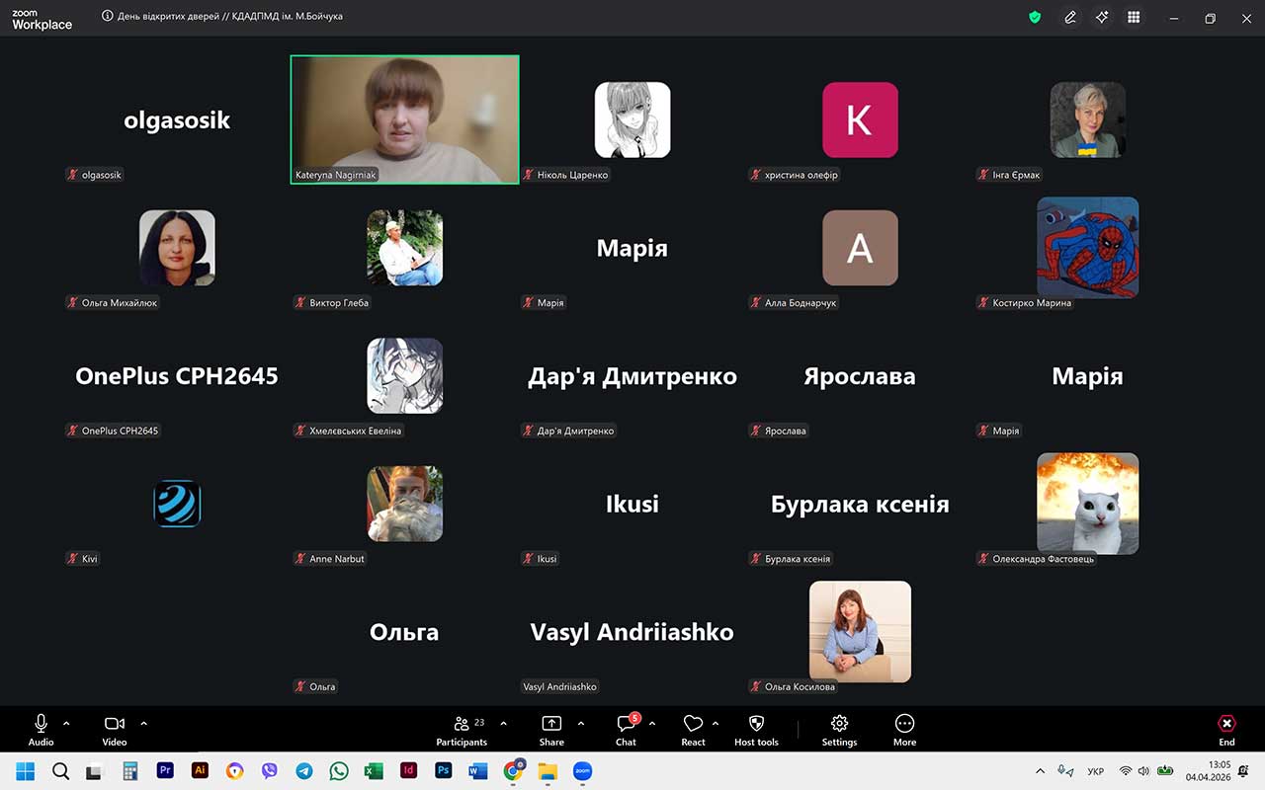Click the Share screen button

click(551, 730)
